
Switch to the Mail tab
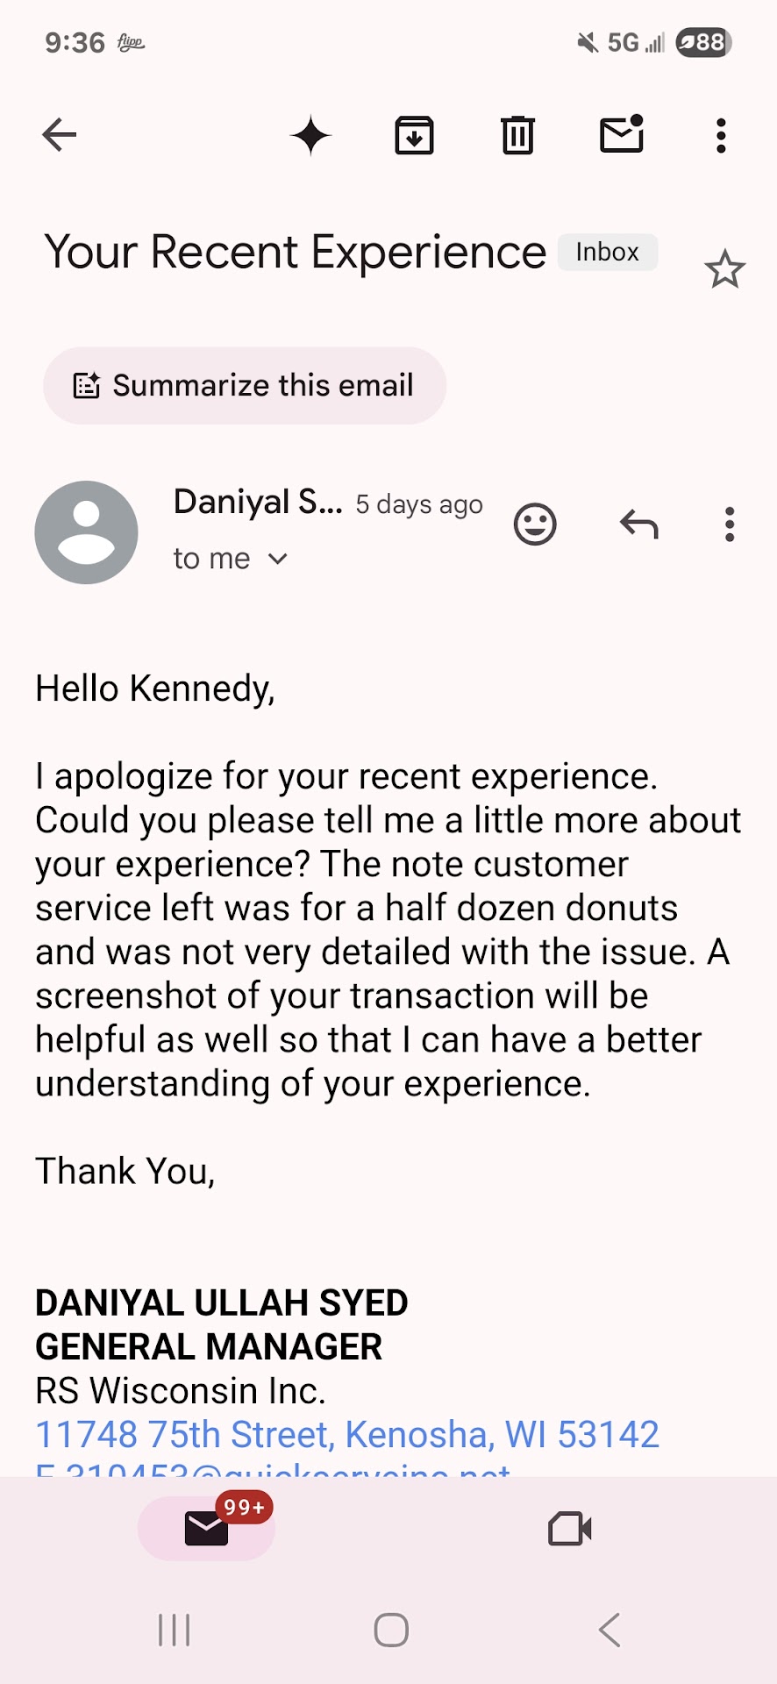point(207,1529)
